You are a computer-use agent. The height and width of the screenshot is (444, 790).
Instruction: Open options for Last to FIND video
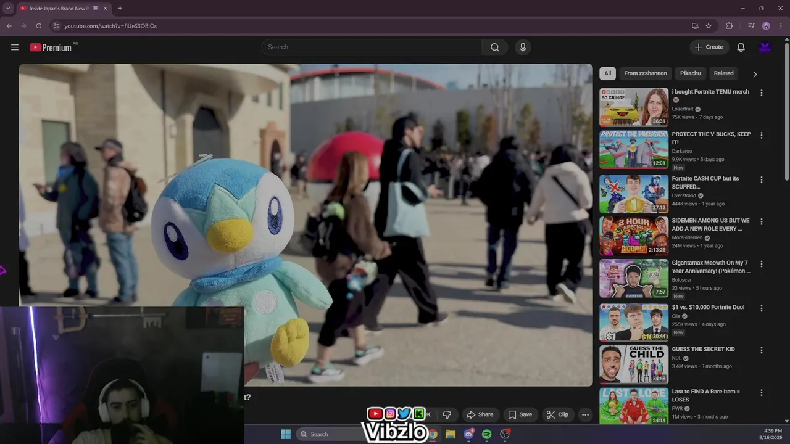click(x=762, y=393)
